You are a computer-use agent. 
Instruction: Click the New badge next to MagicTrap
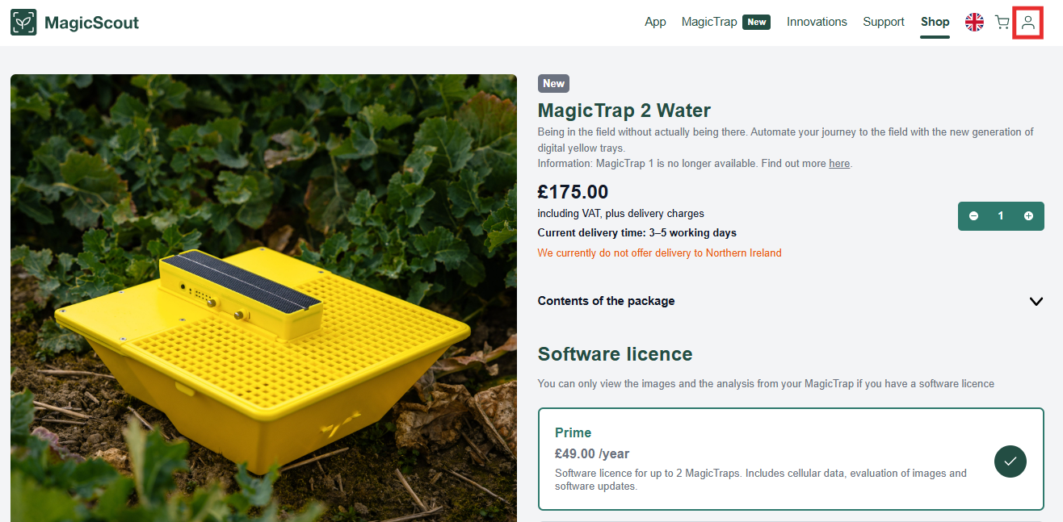(x=757, y=22)
